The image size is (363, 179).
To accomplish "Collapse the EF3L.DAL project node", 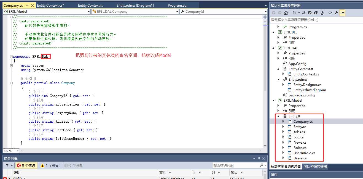I will click(273, 48).
